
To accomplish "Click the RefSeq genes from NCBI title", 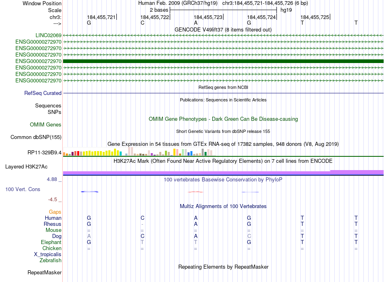I will click(x=223, y=87).
